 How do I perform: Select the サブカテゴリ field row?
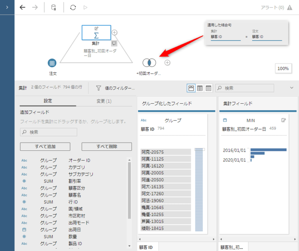coord(73,174)
